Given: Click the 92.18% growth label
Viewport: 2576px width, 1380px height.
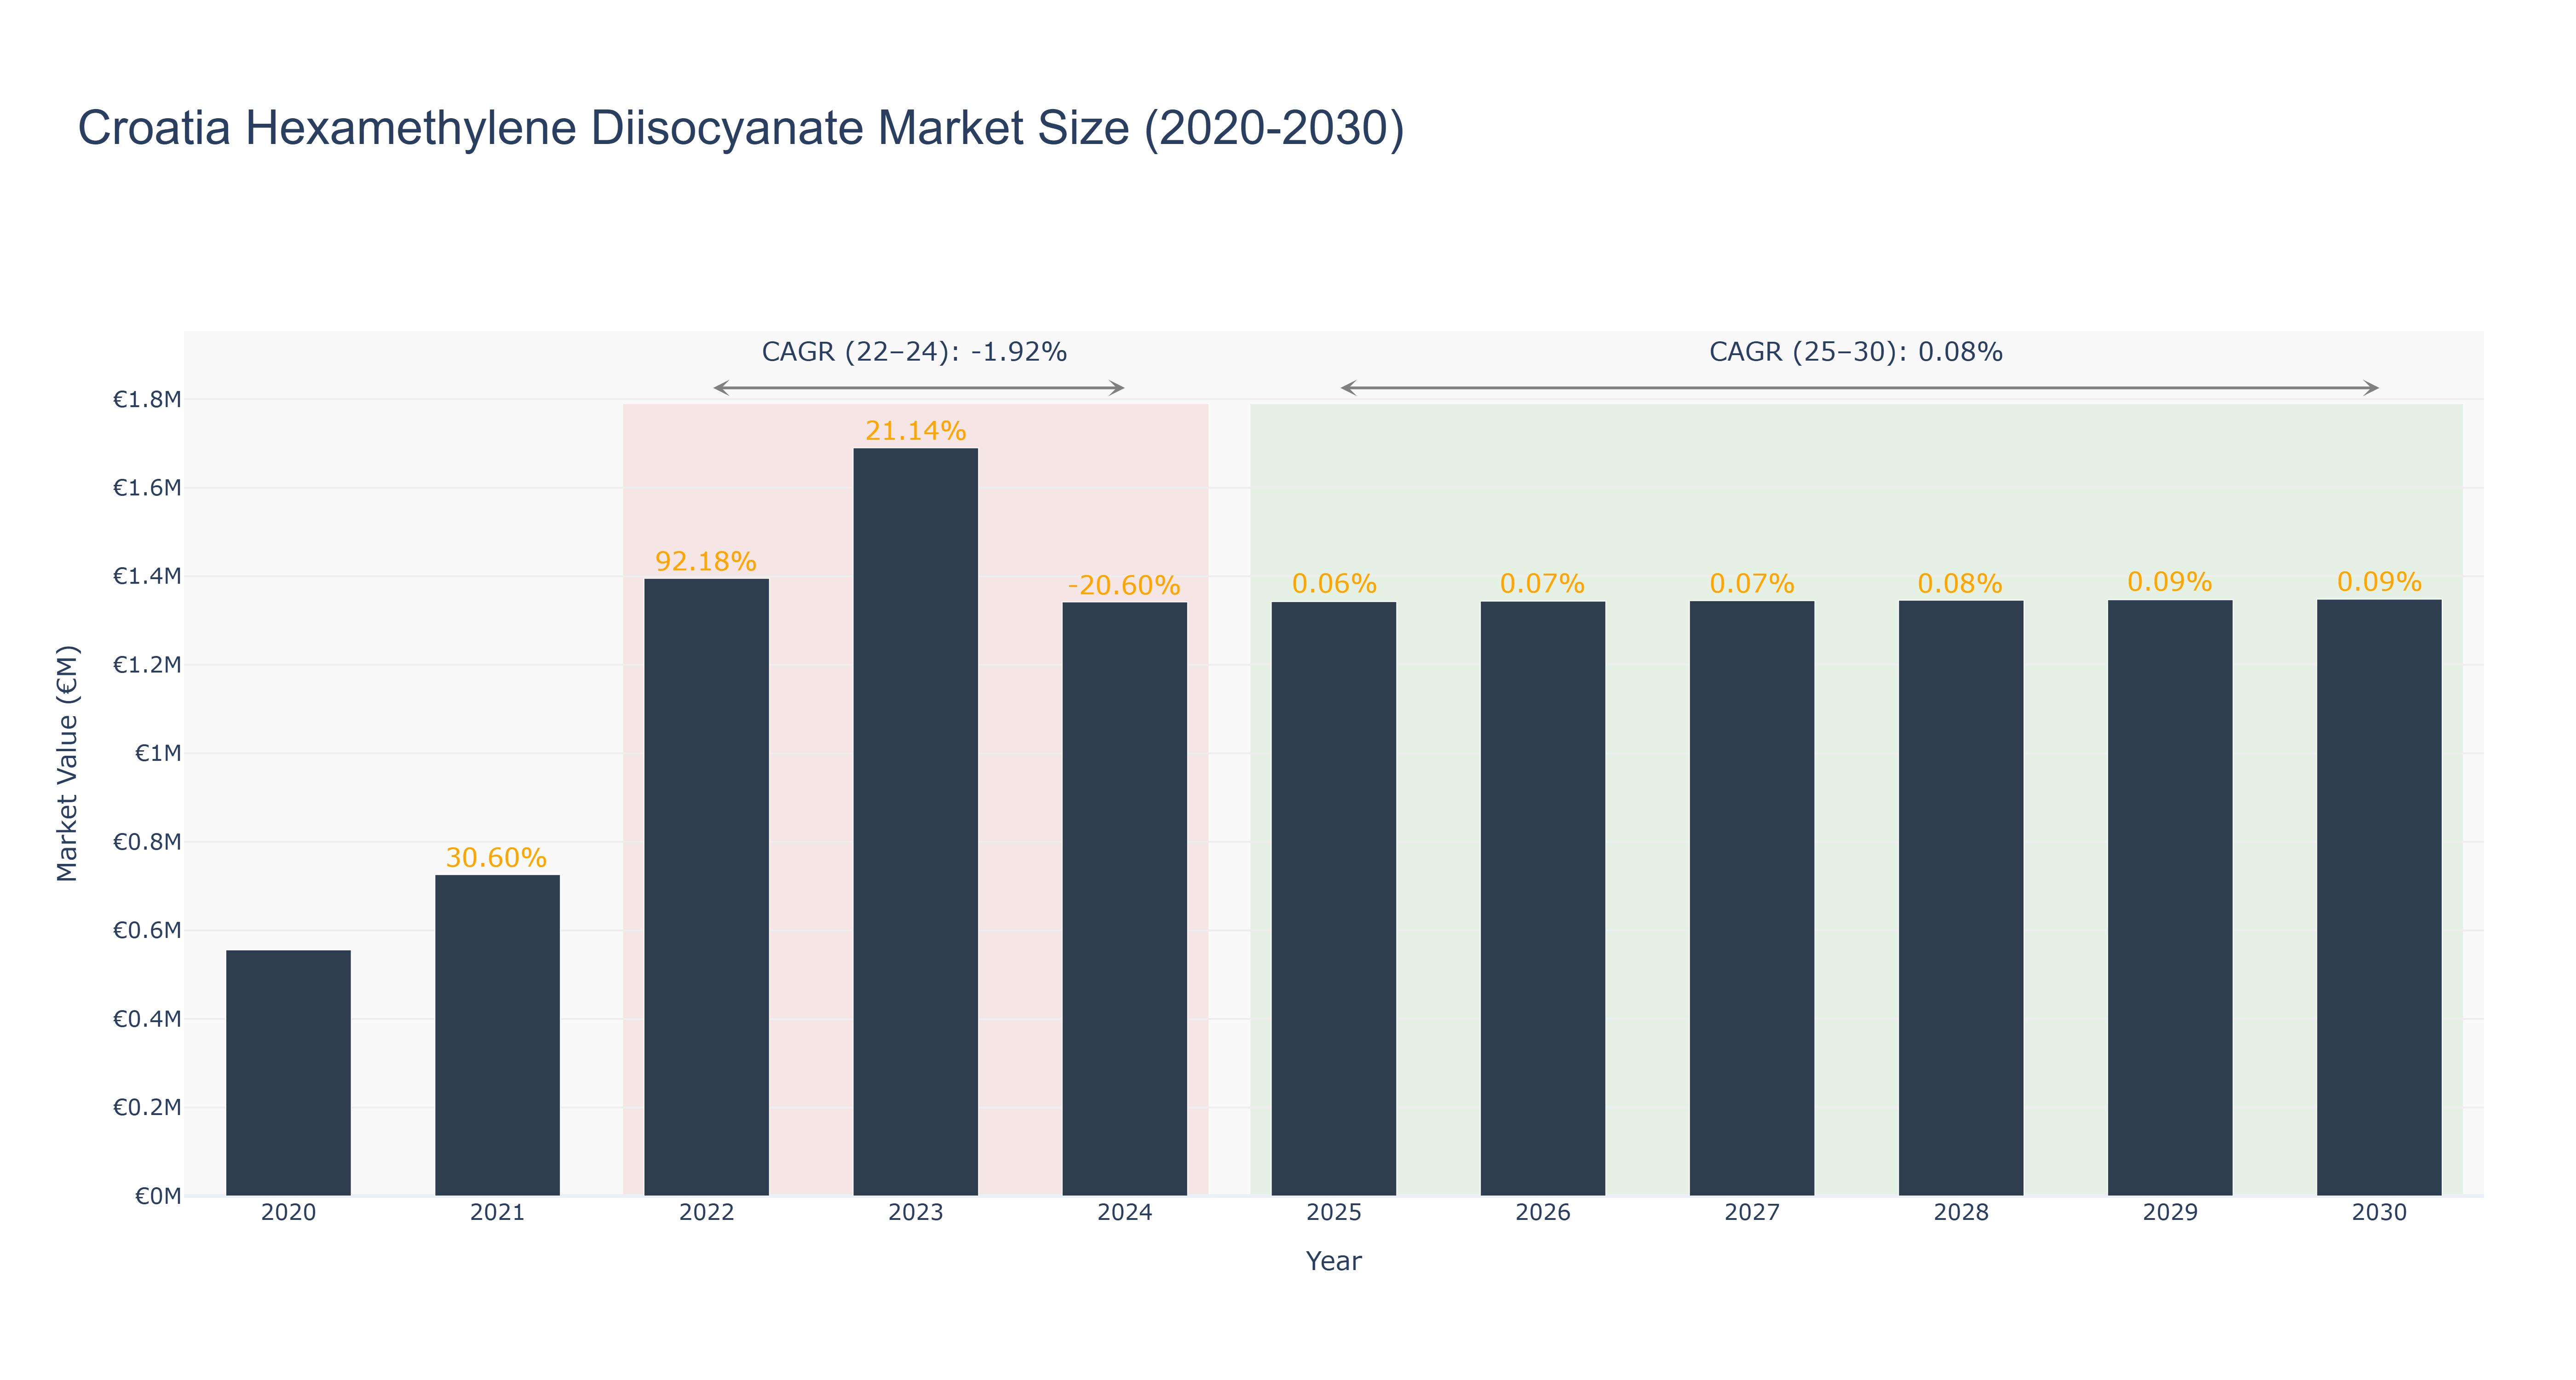Looking at the screenshot, I should [705, 561].
